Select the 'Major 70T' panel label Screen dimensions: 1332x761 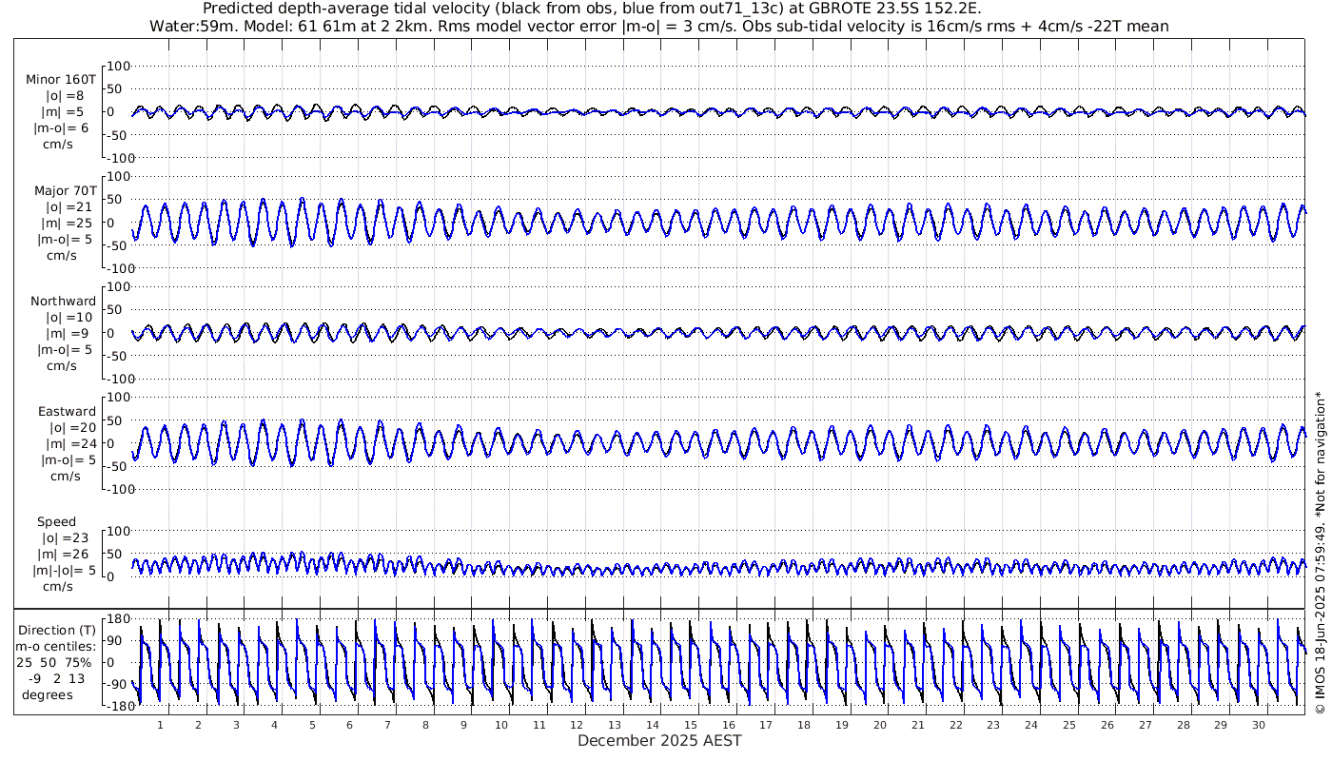coord(63,190)
